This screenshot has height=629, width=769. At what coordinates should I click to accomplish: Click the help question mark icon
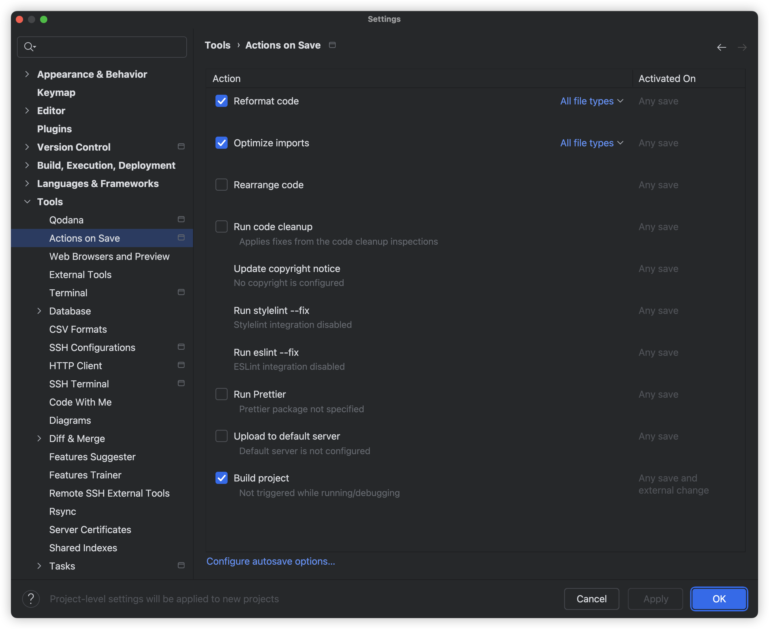coord(31,599)
